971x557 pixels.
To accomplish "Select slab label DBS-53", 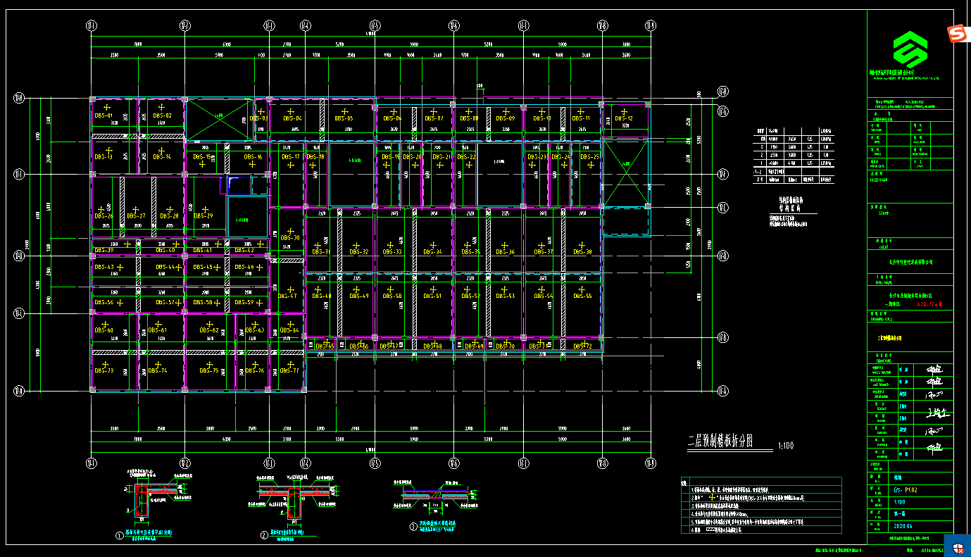I will (505, 296).
